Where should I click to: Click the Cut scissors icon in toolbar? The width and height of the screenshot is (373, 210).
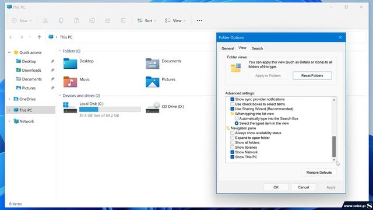[x=45, y=20]
